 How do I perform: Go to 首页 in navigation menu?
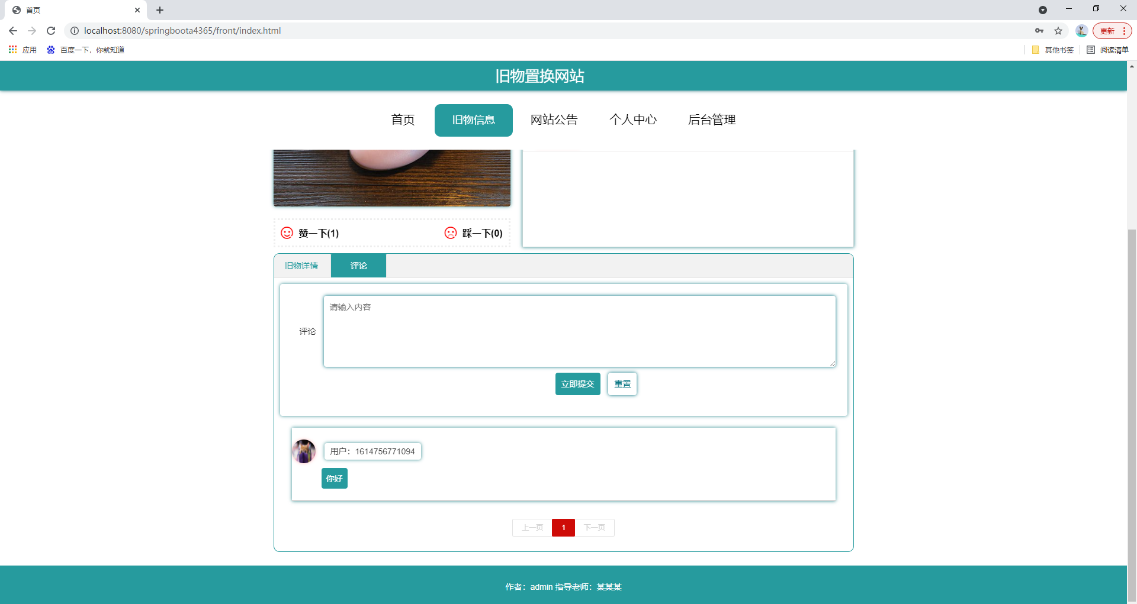[x=403, y=120]
